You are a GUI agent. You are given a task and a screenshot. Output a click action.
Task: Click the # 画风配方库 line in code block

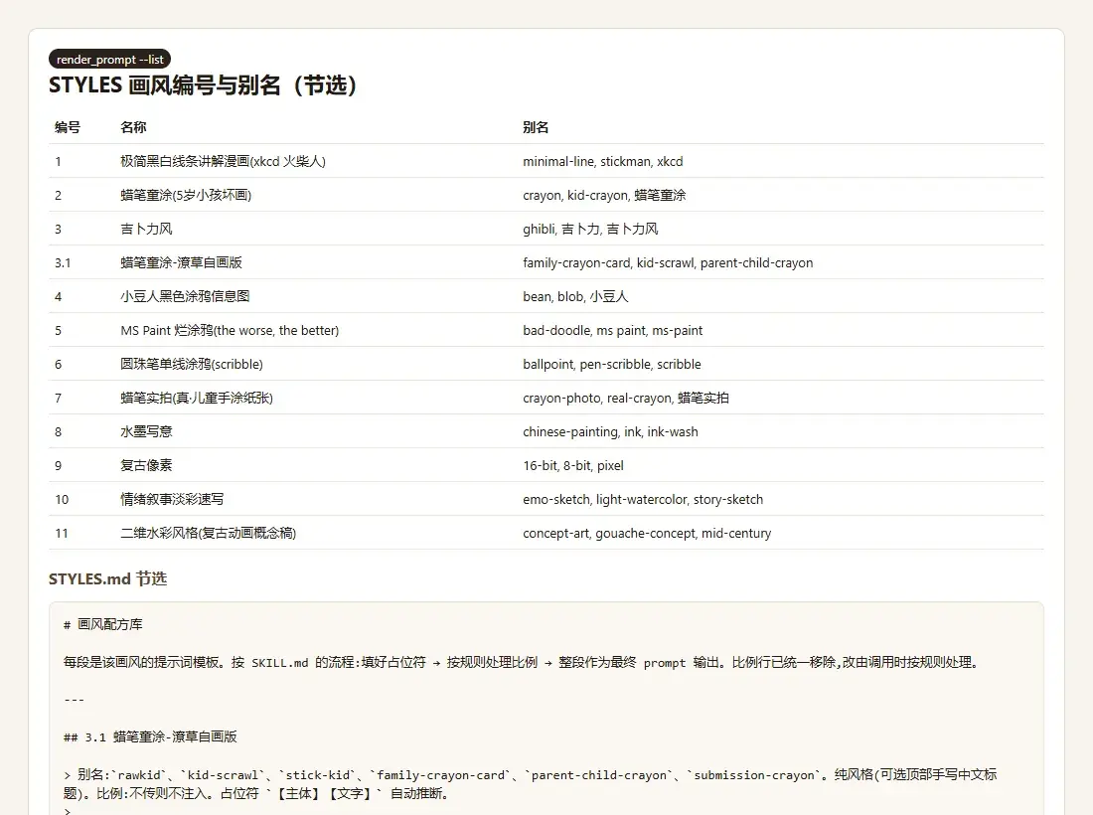(x=103, y=625)
